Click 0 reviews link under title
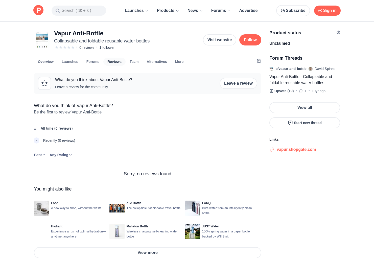 click(87, 47)
